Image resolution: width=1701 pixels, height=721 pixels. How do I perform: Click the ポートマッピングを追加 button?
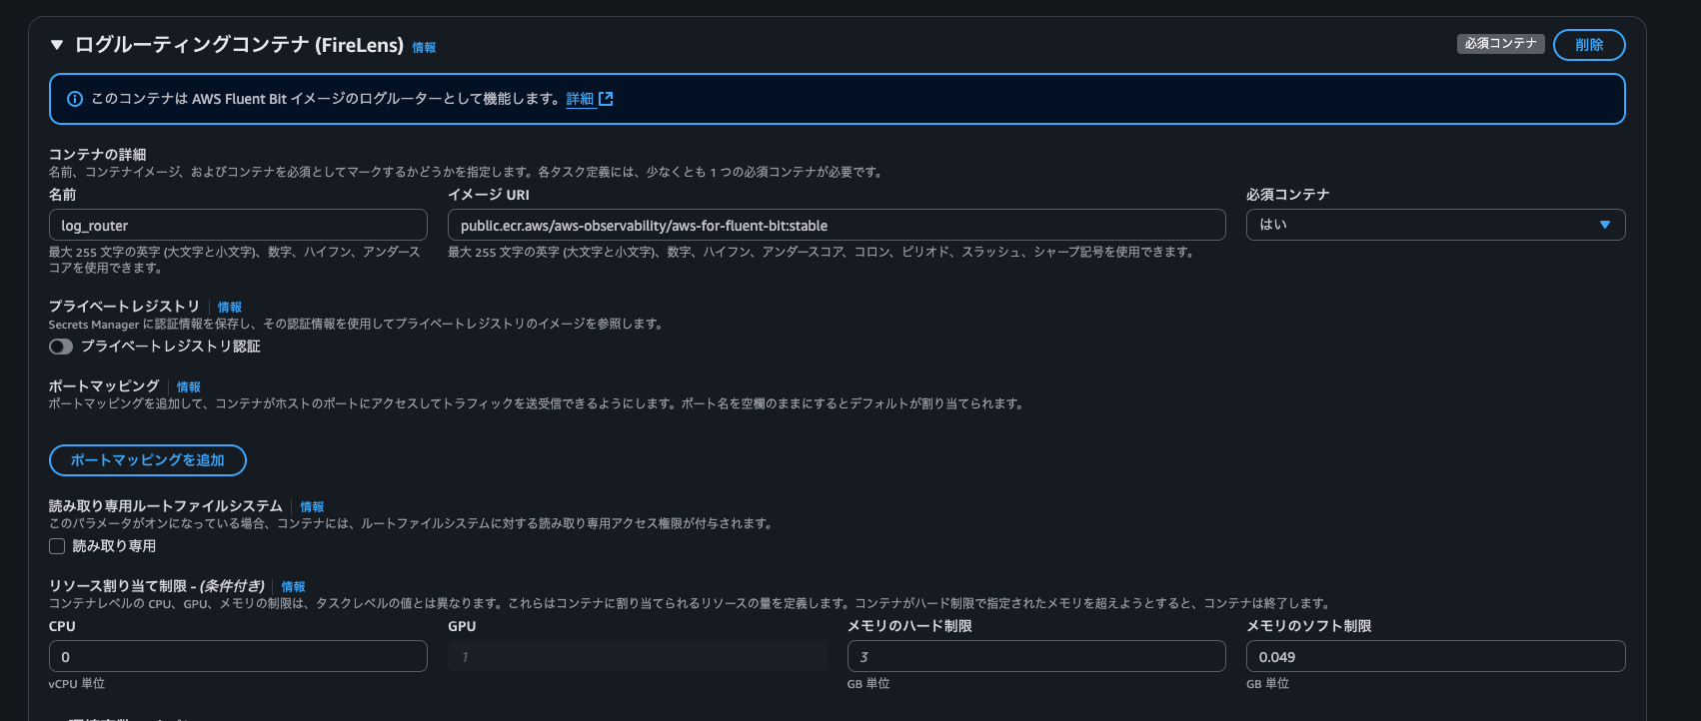click(x=148, y=460)
